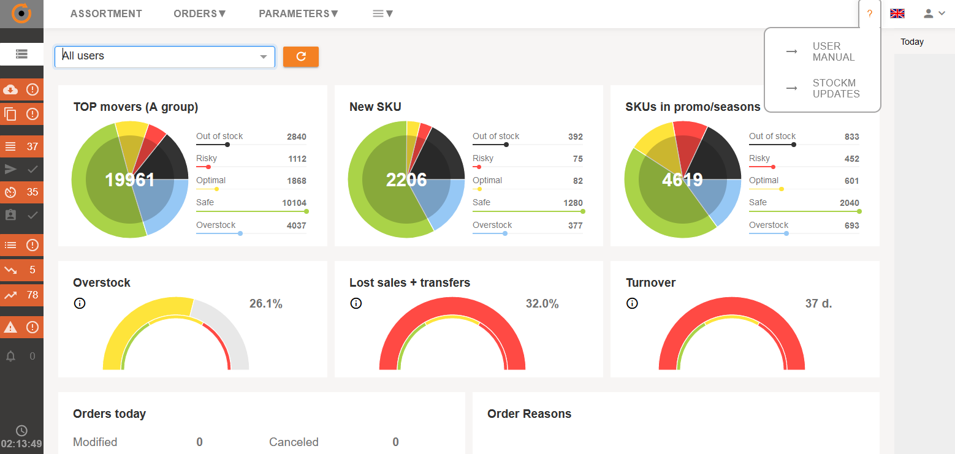Click the trending down arrow sidebar icon
The height and width of the screenshot is (454, 955).
(10, 270)
